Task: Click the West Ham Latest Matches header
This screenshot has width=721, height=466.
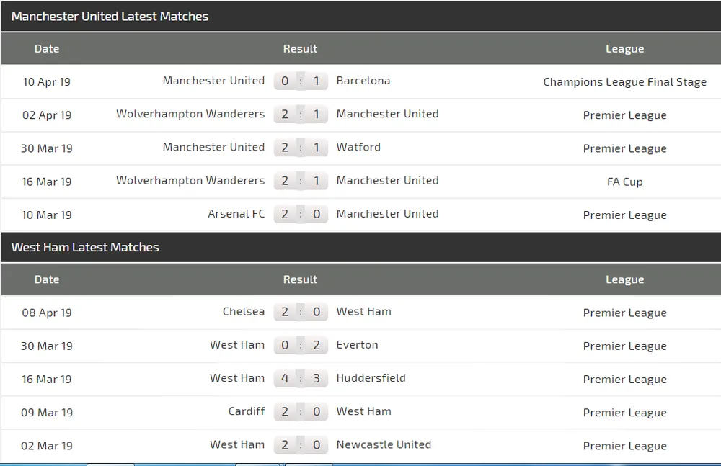Action: [84, 247]
